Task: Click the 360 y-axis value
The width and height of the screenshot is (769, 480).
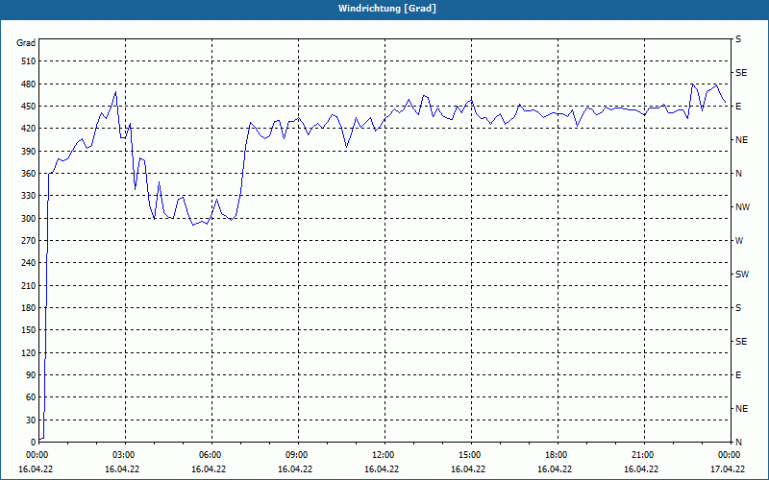Action: pos(29,174)
